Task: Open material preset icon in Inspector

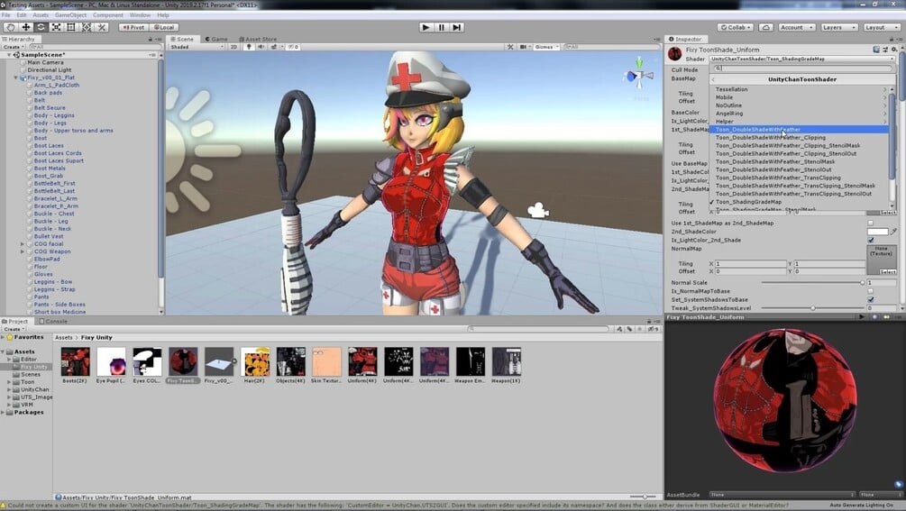Action: tap(885, 50)
